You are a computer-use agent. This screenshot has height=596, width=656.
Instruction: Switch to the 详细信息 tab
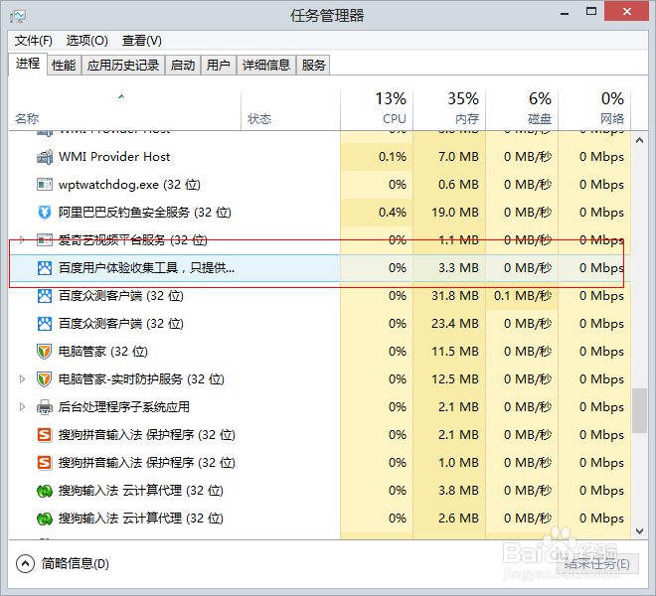click(x=266, y=66)
